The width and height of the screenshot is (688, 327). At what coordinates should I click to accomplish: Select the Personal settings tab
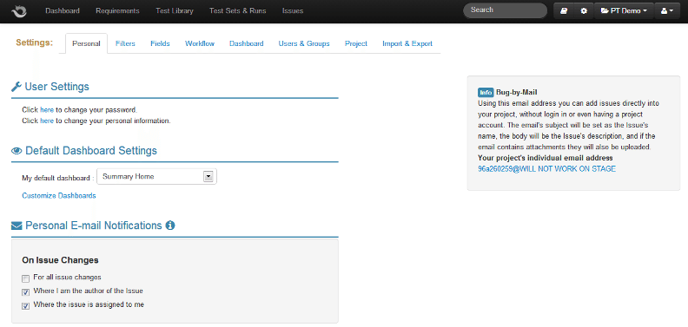pyautogui.click(x=87, y=43)
